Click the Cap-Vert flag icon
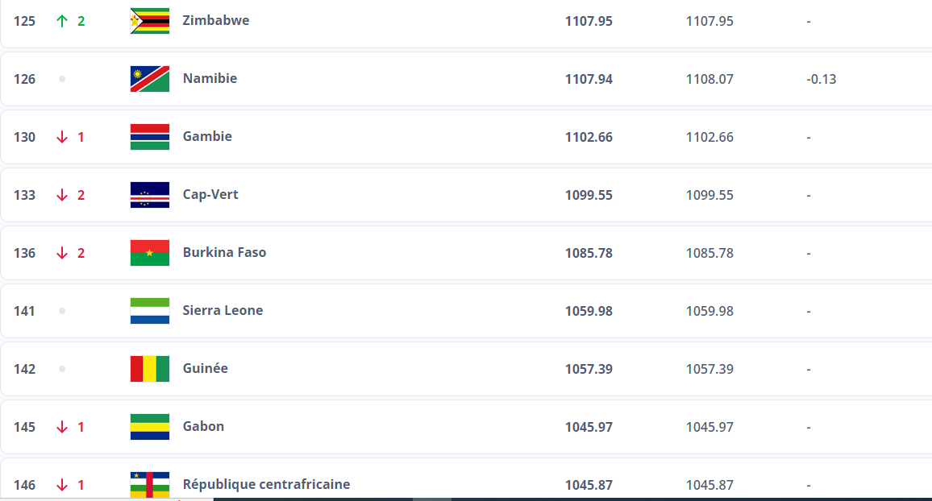 pos(150,195)
